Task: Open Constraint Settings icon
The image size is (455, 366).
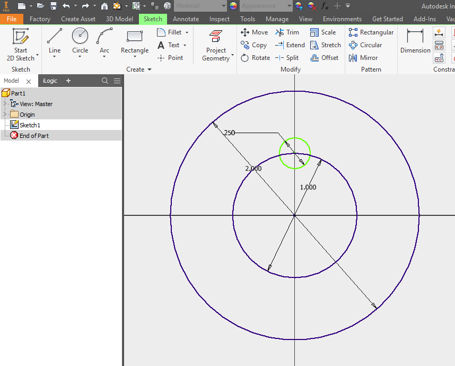Action: coord(439,58)
